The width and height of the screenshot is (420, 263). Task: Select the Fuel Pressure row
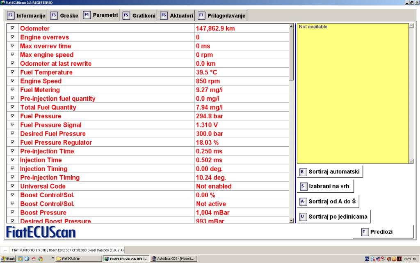click(x=107, y=116)
